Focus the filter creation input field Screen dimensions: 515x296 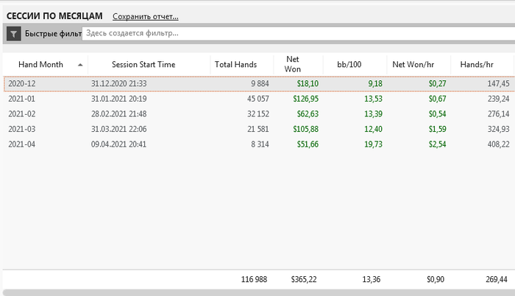294,33
